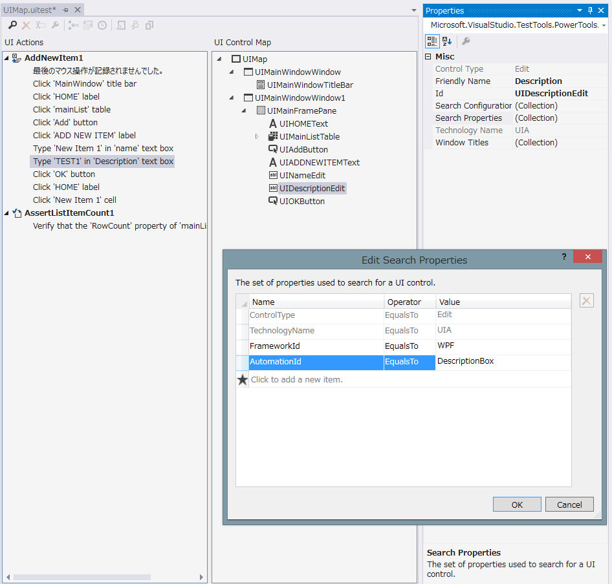Click the Insert delay clock icon

[102, 25]
